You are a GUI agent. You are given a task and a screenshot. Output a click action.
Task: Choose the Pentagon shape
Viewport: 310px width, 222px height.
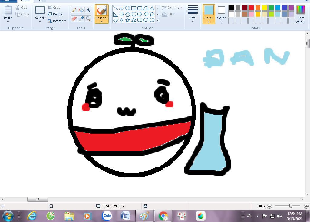point(128,14)
